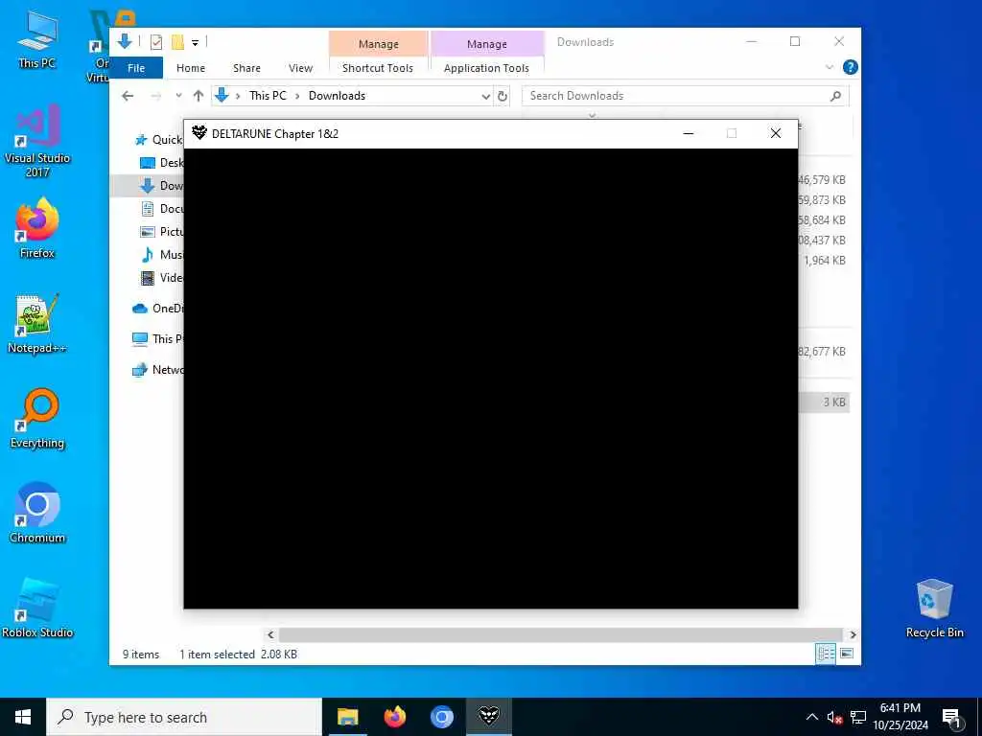Close the DELTARUNE Chapter 1&2 window

pyautogui.click(x=775, y=133)
